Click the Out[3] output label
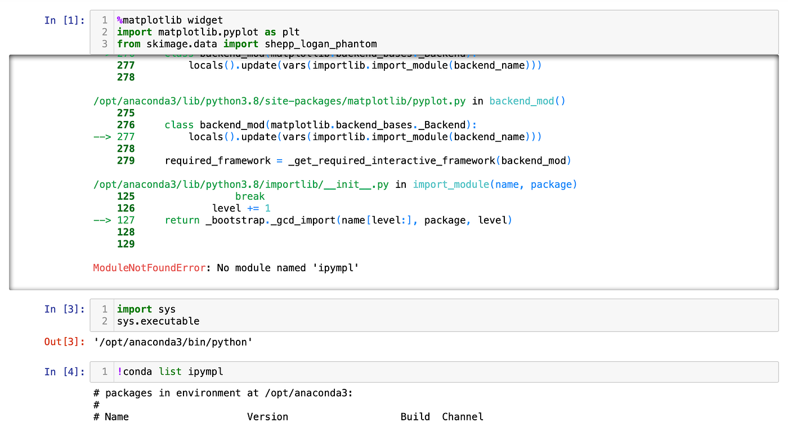Screen dimensions: 788x431 [62, 342]
